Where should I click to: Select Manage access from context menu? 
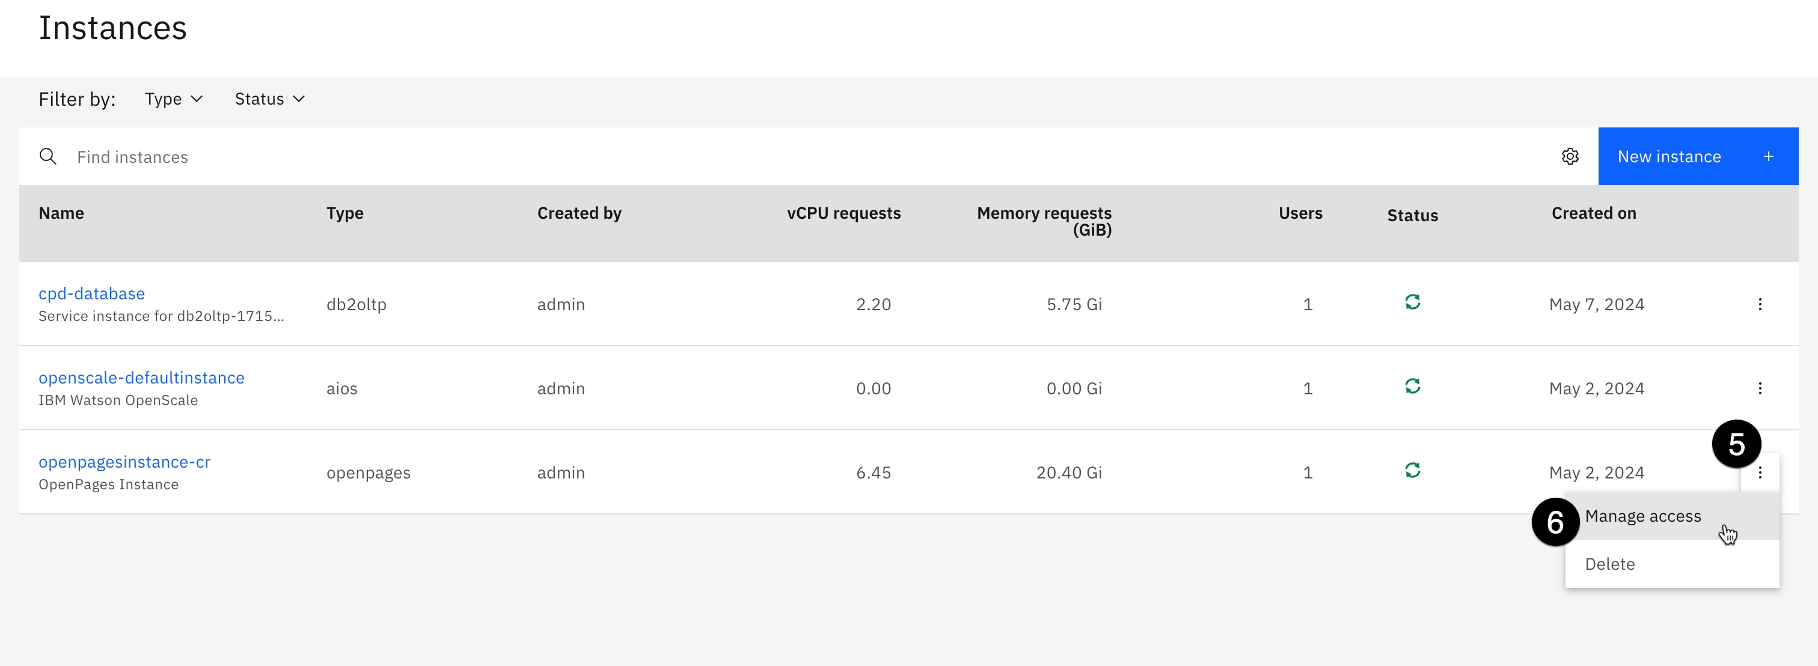tap(1642, 516)
